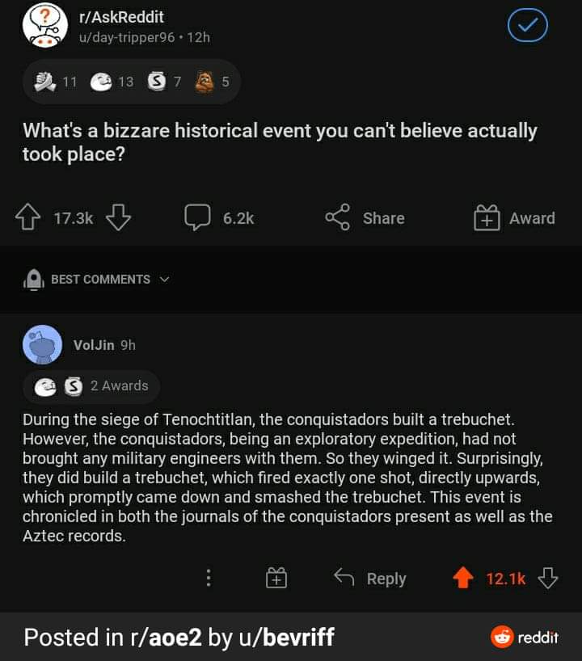Image resolution: width=582 pixels, height=661 pixels.
Task: Open VolJin's profile by username
Action: [94, 345]
